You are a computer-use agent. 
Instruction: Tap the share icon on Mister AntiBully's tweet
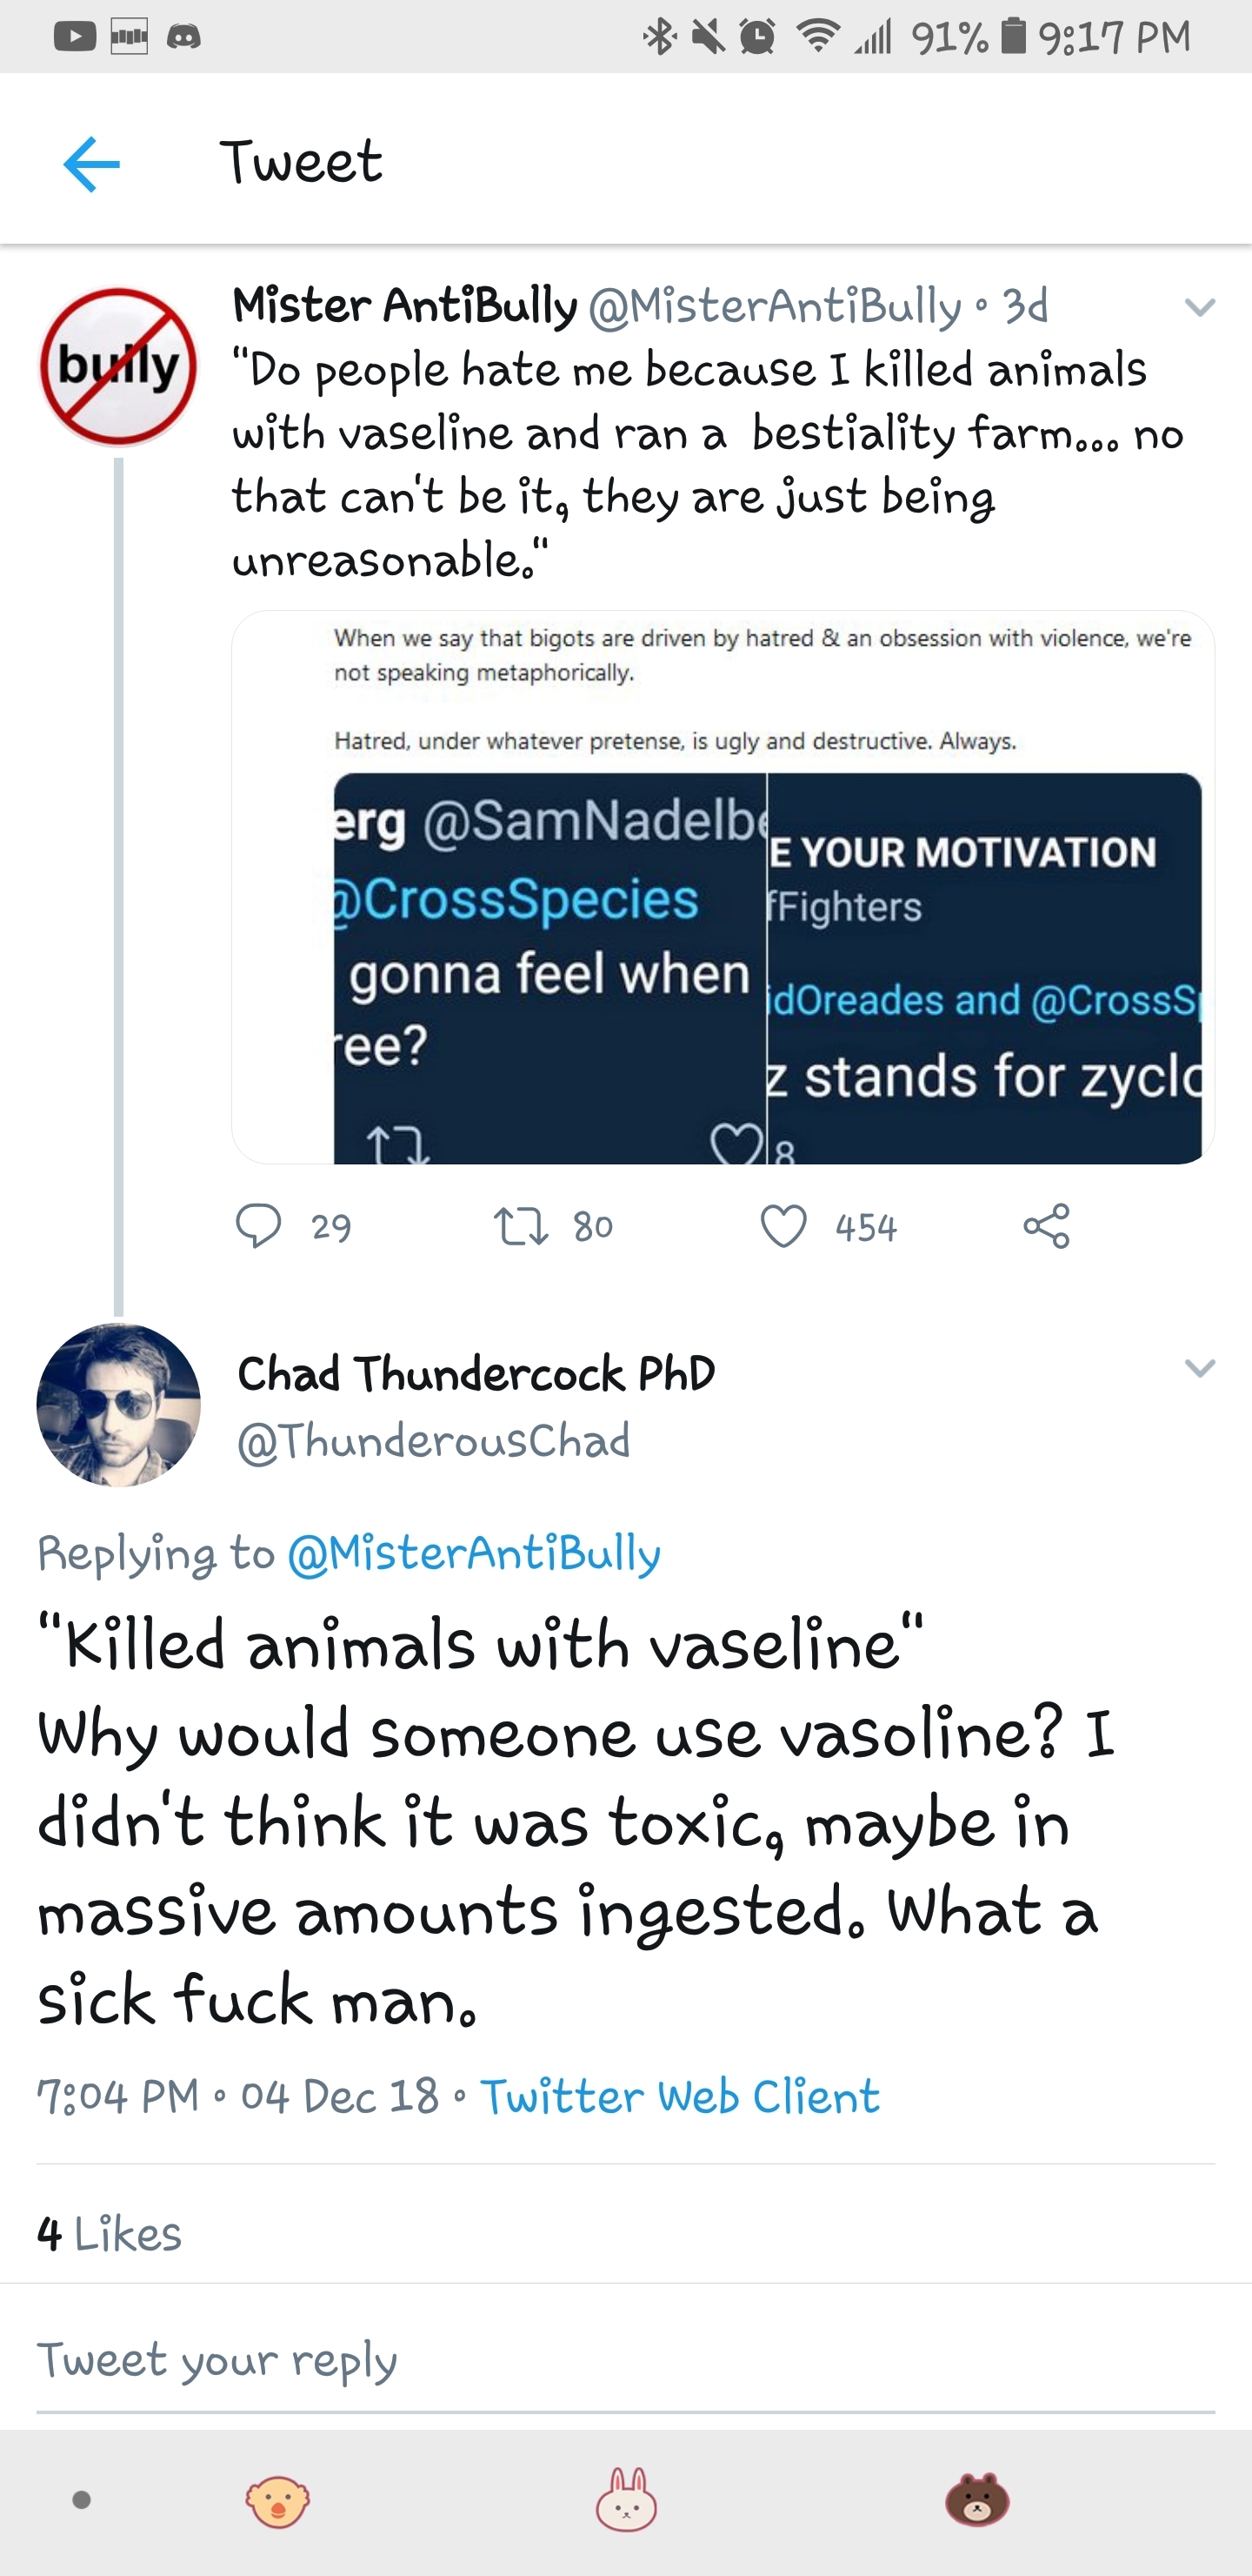(1046, 1226)
